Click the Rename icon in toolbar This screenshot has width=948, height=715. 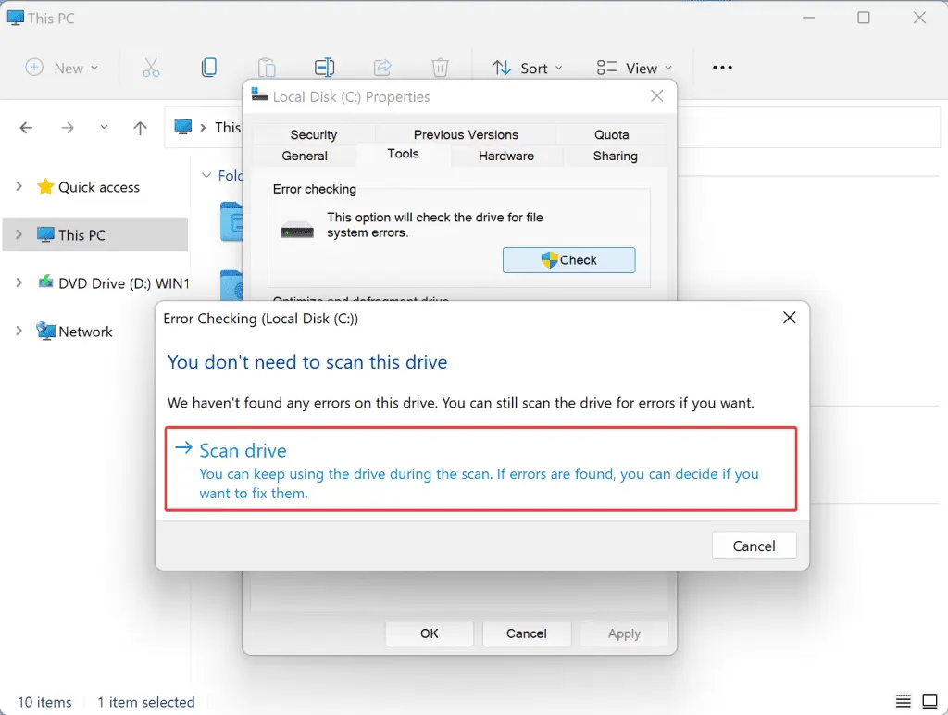click(x=325, y=68)
